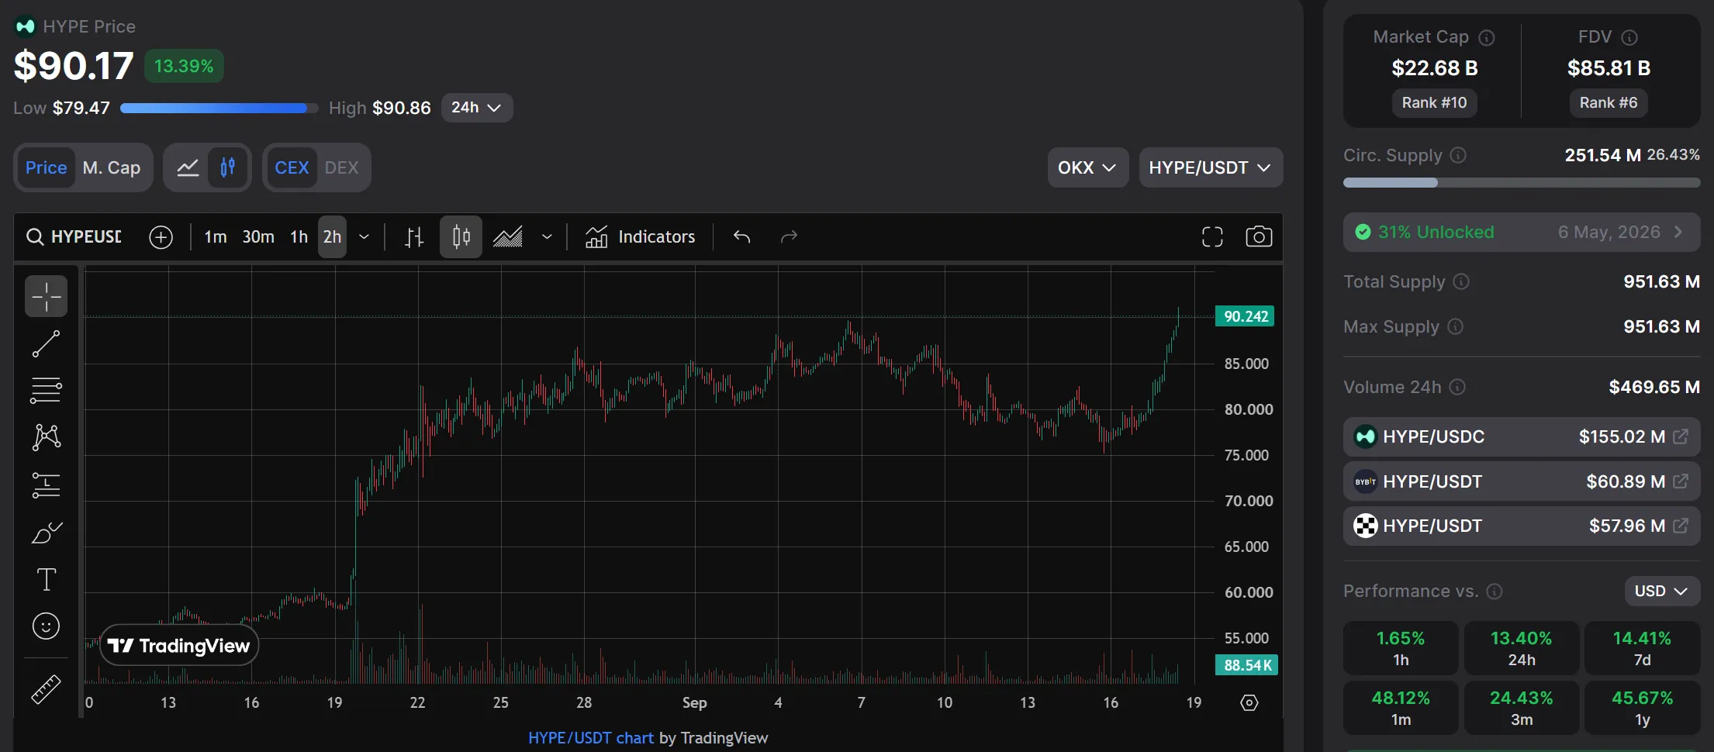Click the TradingView logo badge

pos(179,646)
